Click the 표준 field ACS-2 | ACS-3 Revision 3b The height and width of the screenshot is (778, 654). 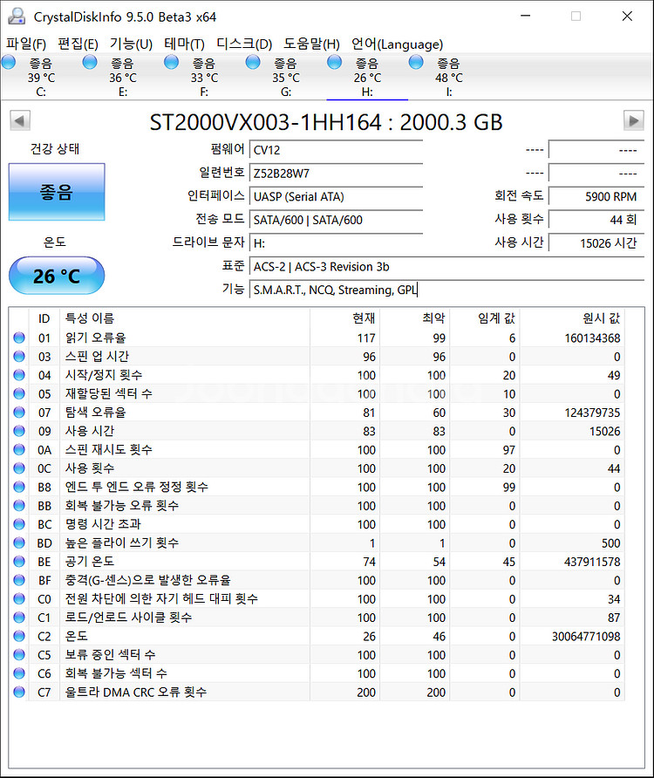coord(446,267)
